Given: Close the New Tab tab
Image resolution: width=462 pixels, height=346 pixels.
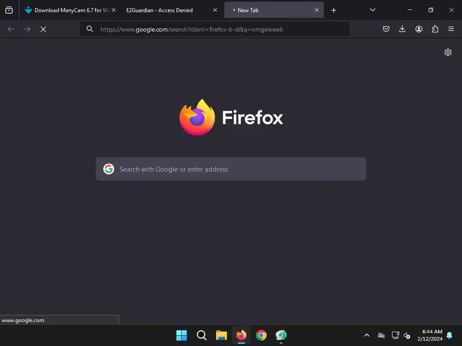Looking at the screenshot, I should [x=317, y=10].
